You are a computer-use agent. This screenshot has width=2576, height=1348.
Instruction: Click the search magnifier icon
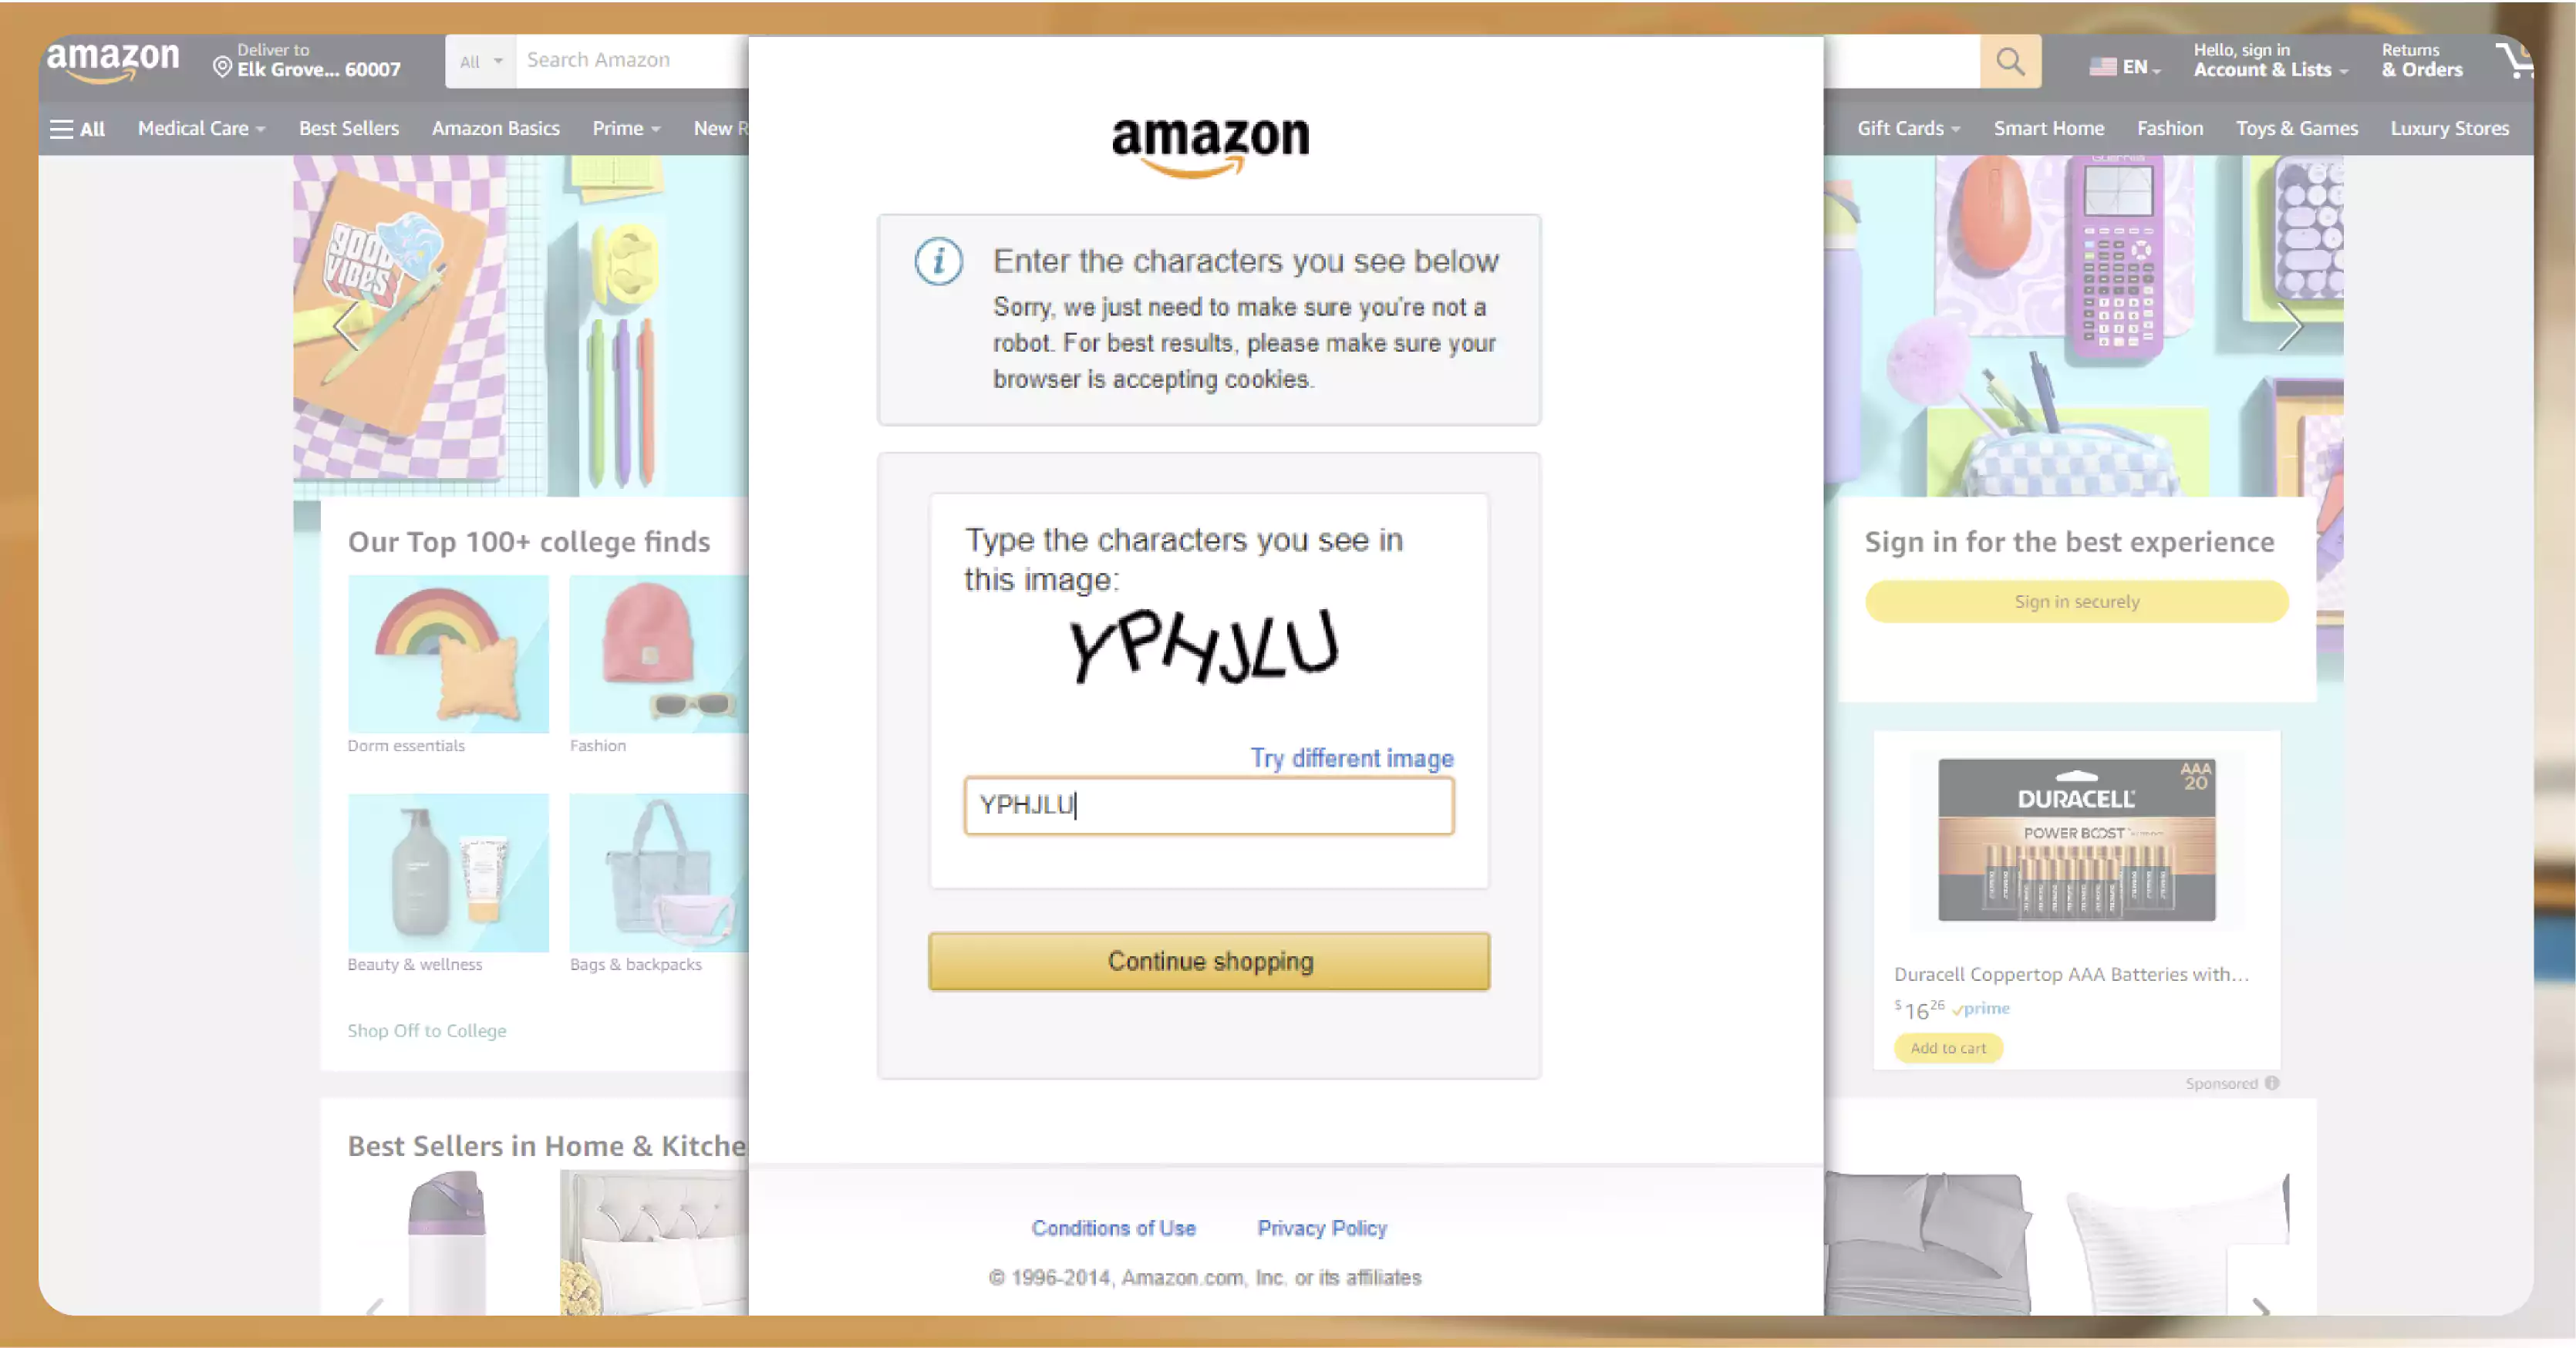click(2011, 62)
